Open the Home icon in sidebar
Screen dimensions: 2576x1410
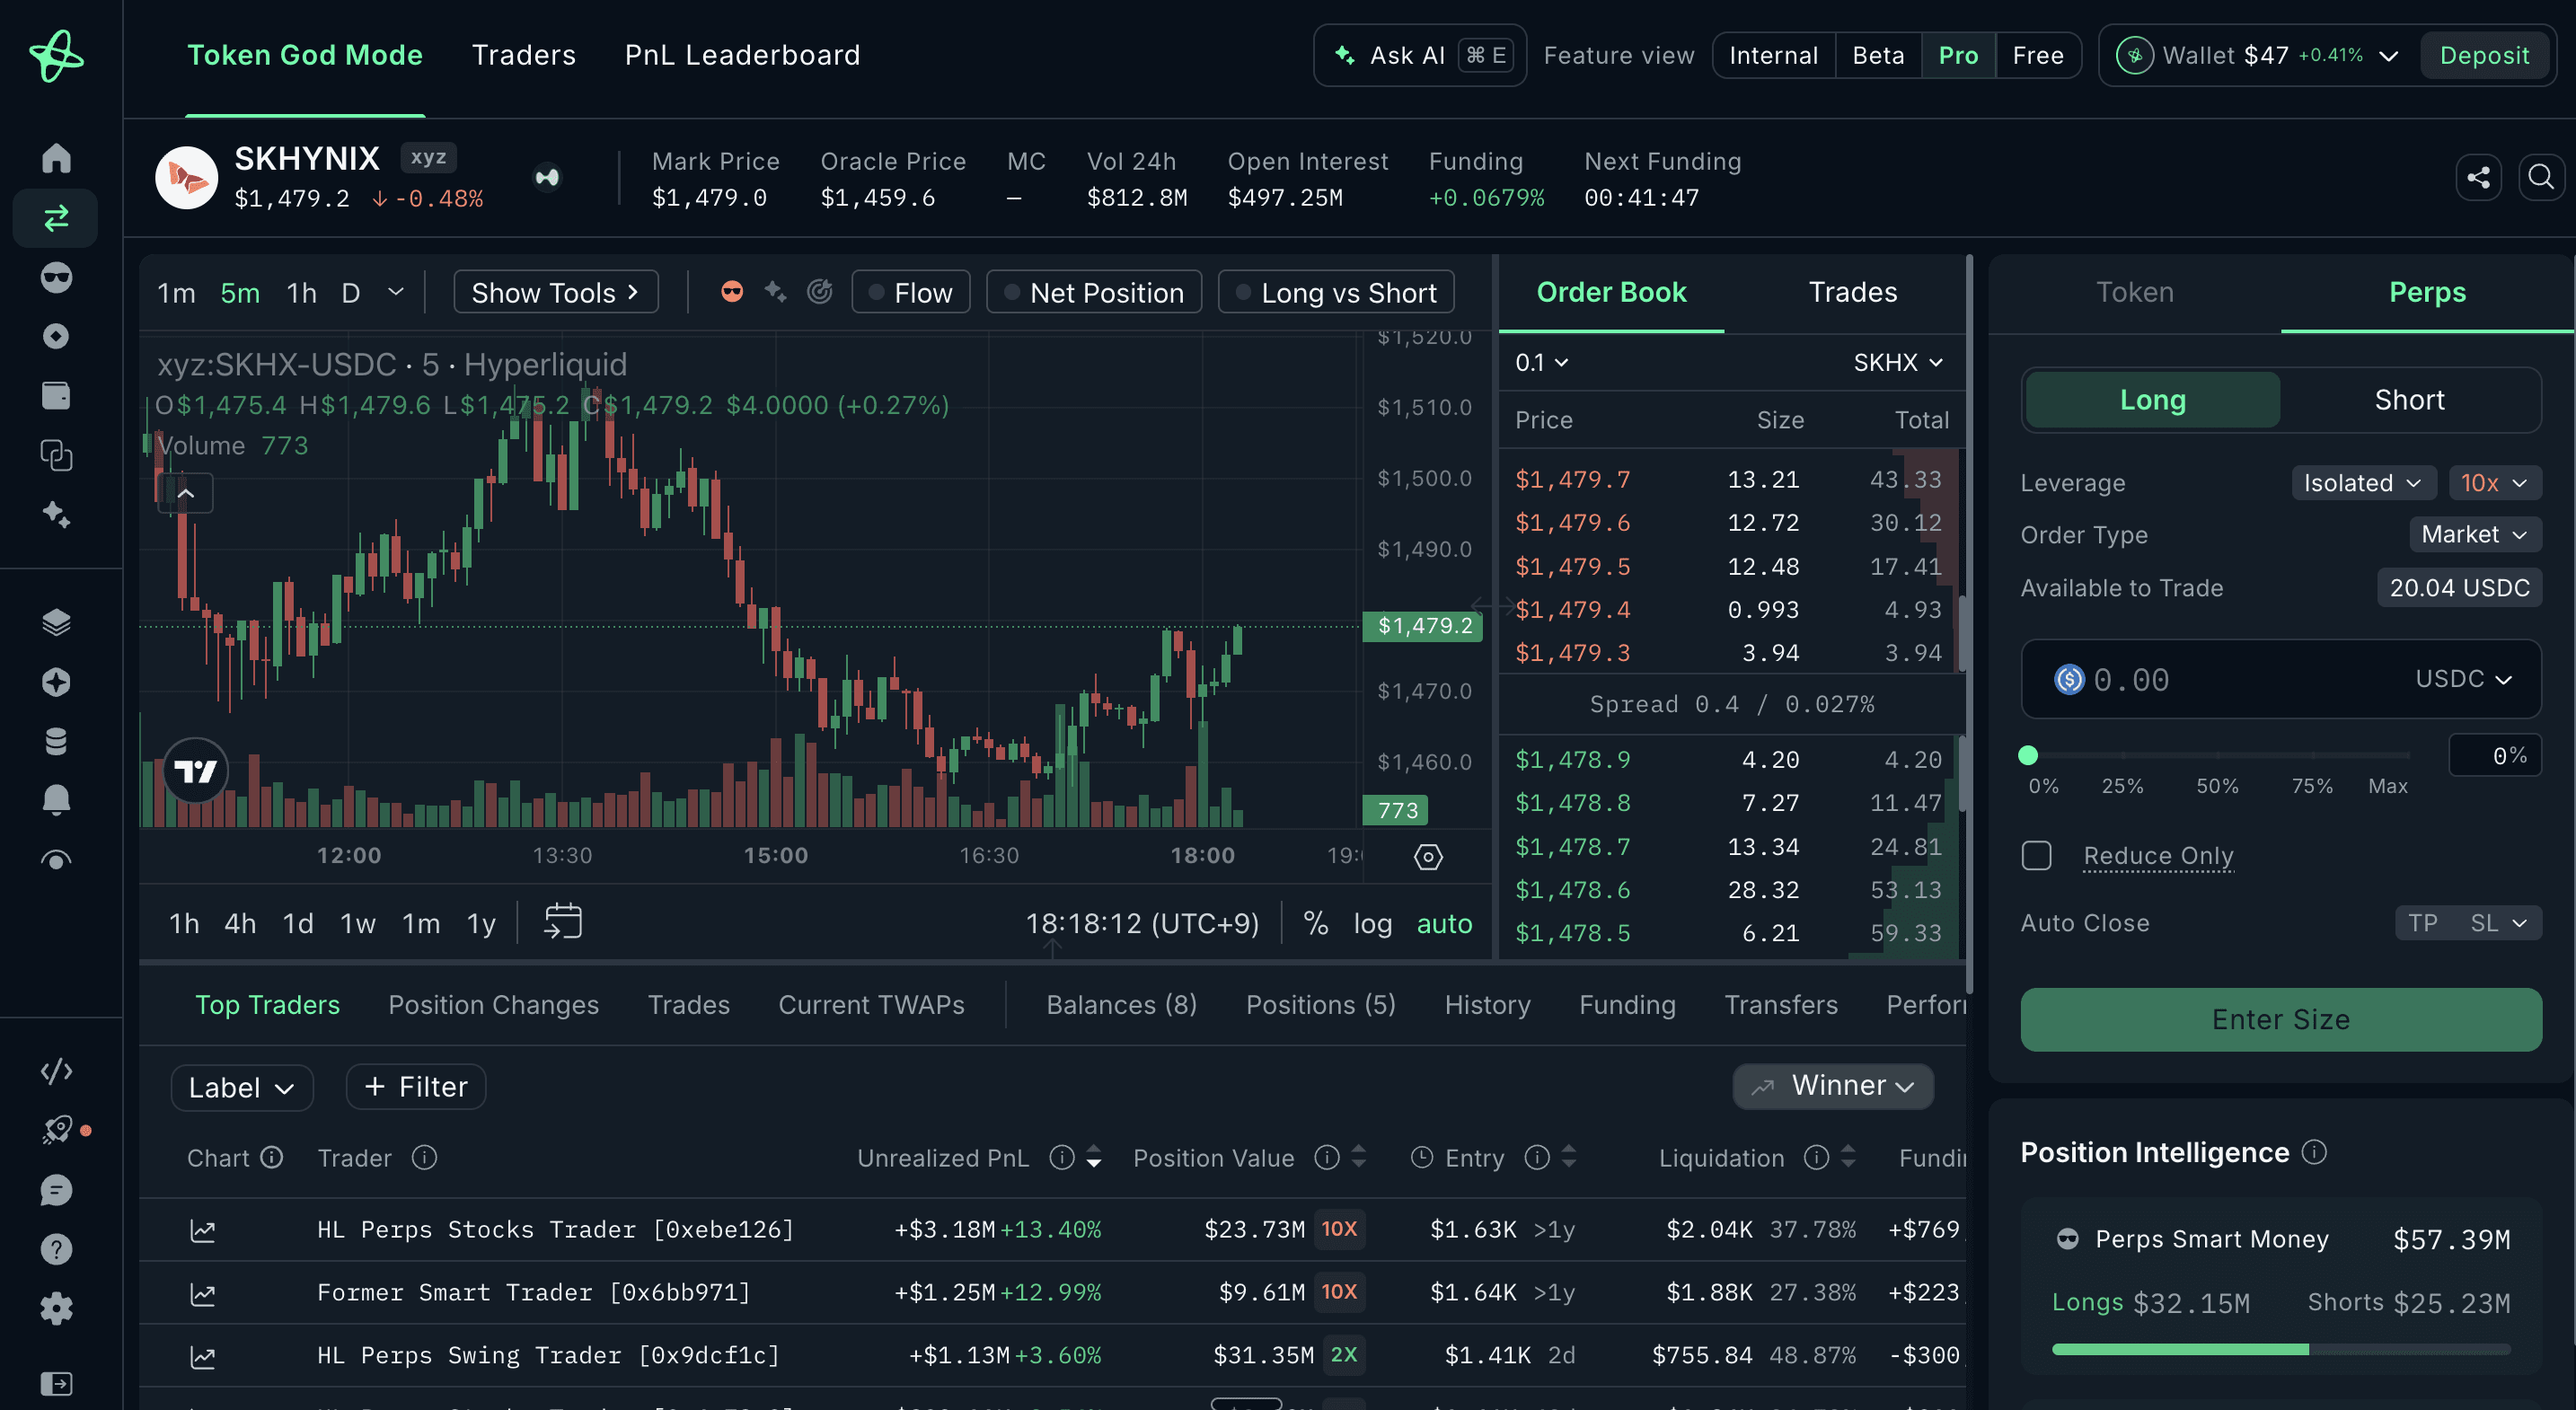[56, 158]
